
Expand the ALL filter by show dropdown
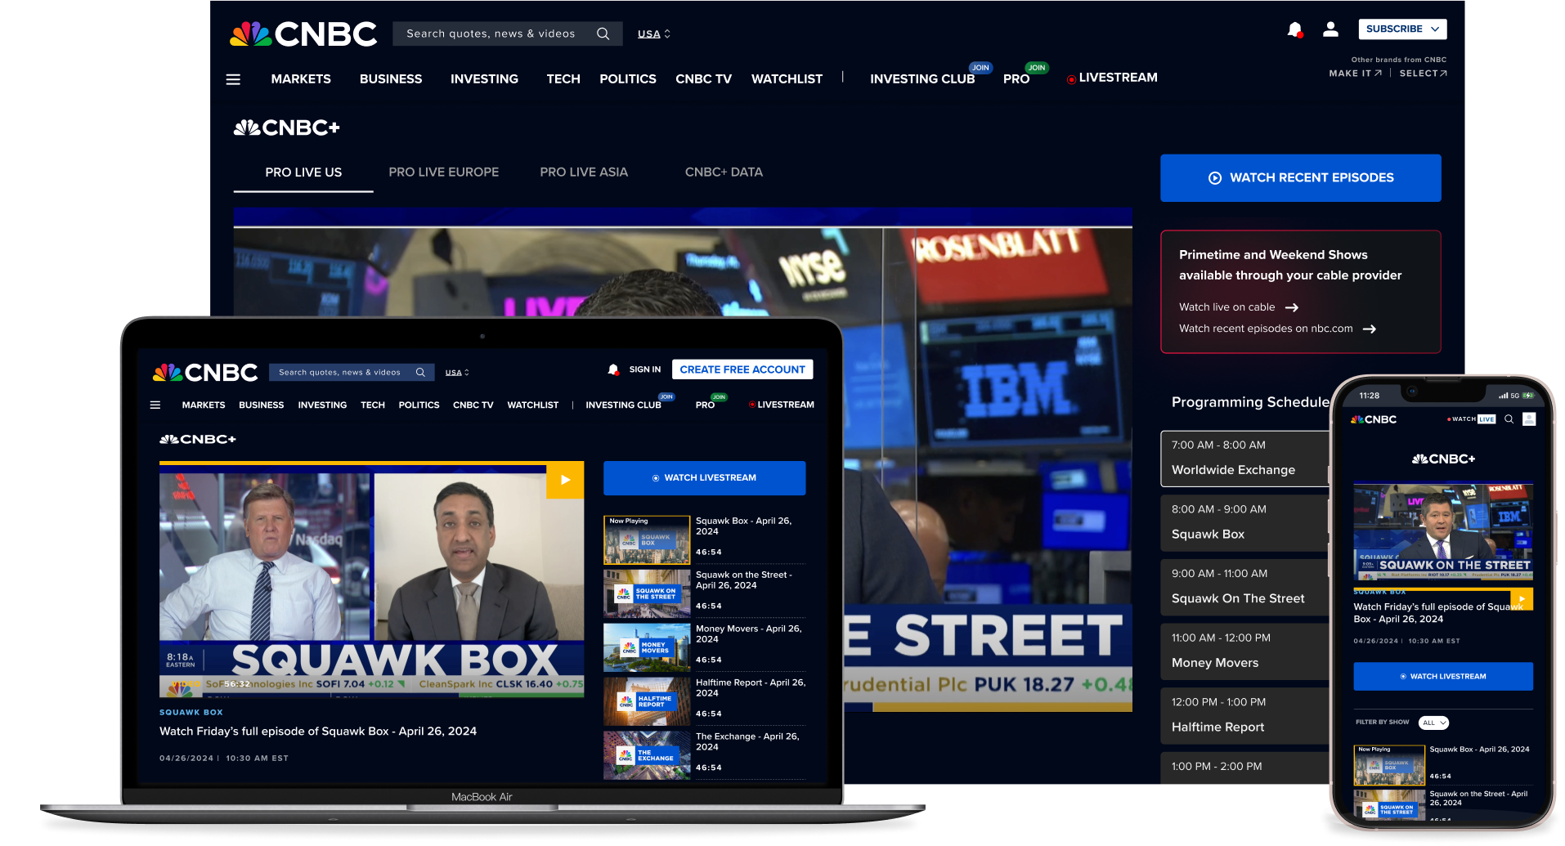point(1433,722)
